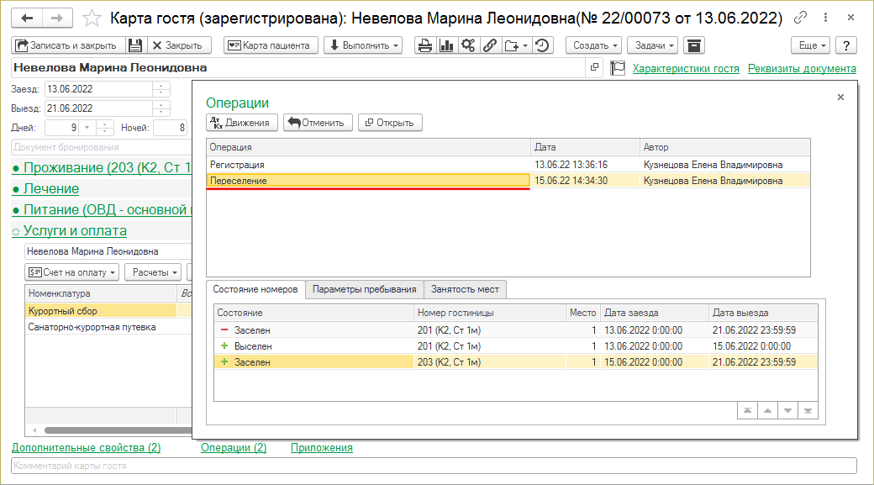Click the print icon in toolbar

tap(425, 45)
